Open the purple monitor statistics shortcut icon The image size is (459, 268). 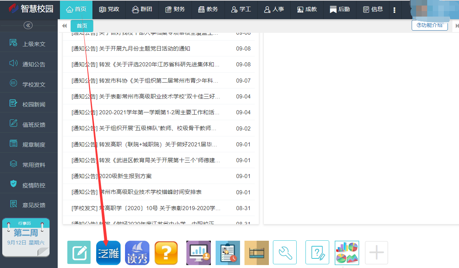(x=199, y=253)
